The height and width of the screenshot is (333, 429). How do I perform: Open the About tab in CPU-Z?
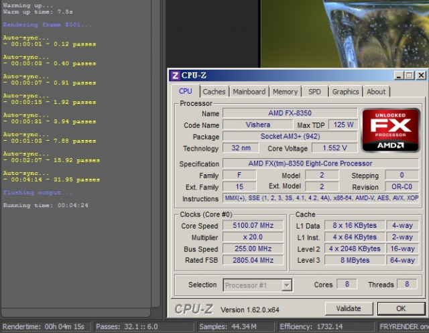pyautogui.click(x=376, y=92)
